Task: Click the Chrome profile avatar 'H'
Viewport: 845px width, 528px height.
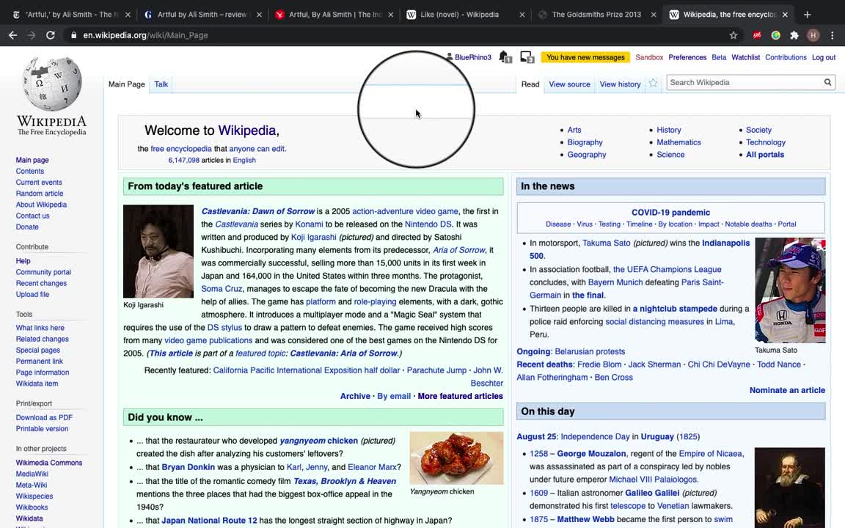Action: 813,35
